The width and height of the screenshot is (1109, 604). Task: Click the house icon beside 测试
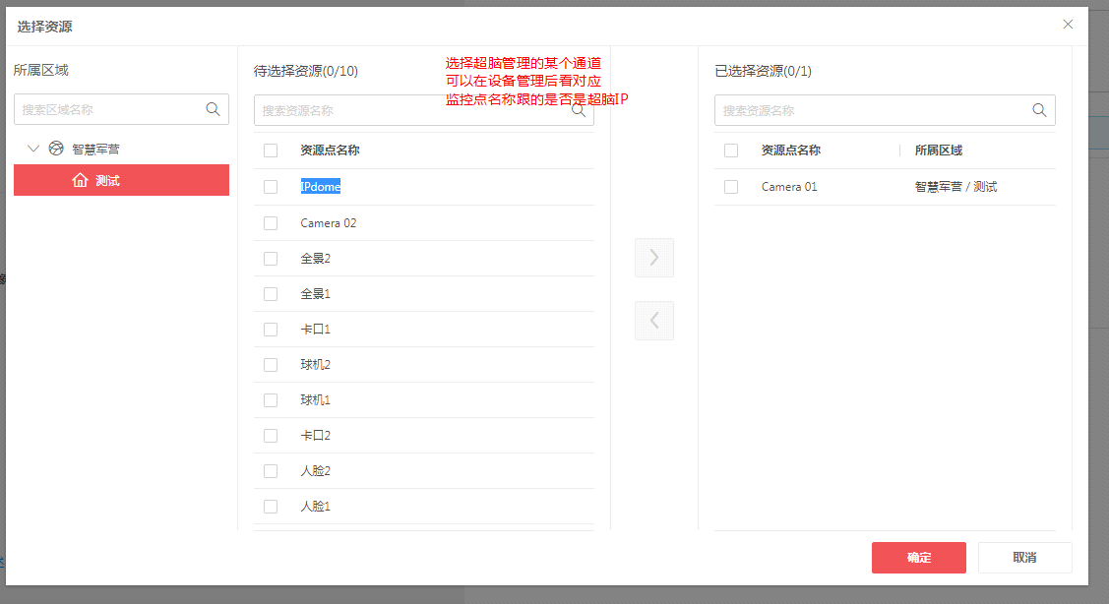click(81, 180)
